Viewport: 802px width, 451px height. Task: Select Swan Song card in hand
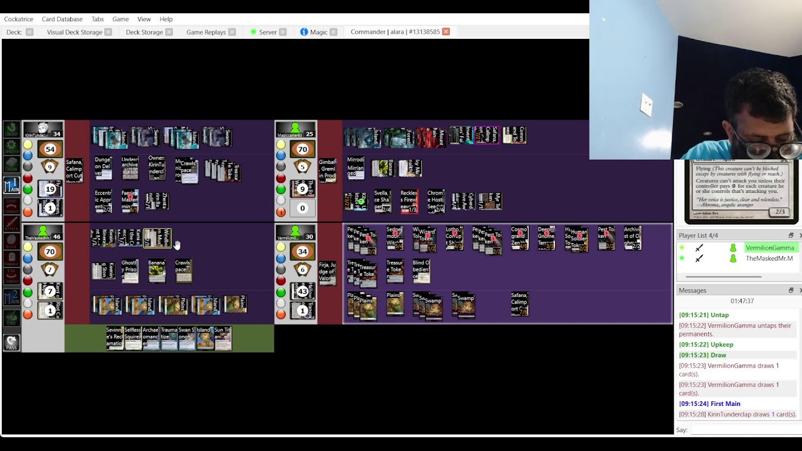[x=187, y=338]
